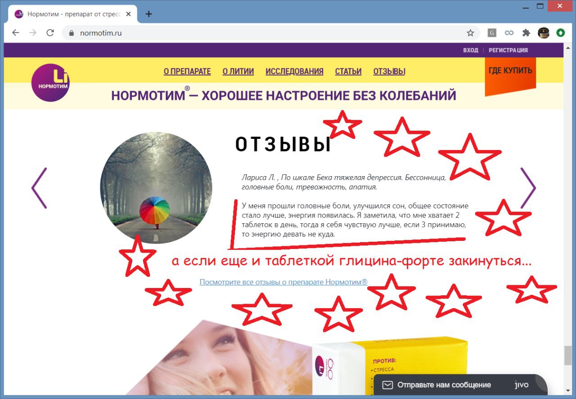Open the ОТЗЫВЫ menu item

[389, 71]
